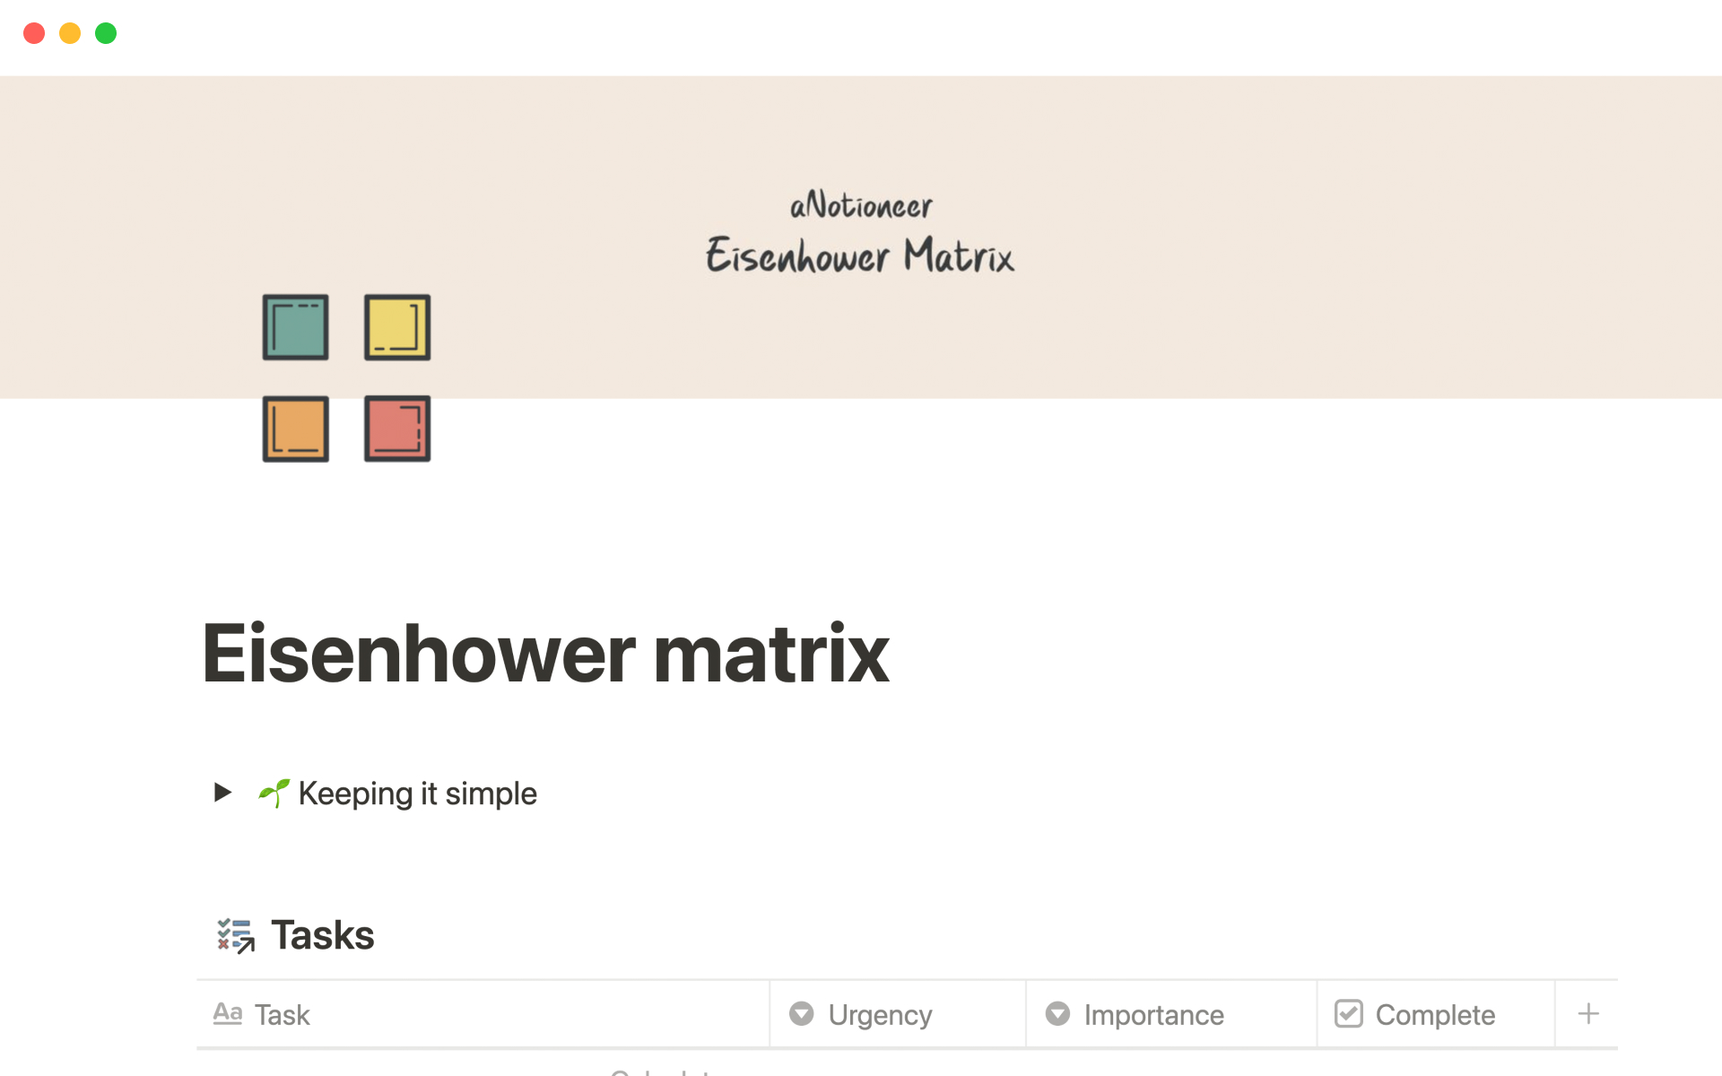Click the yellow square matrix color swatch

(x=395, y=328)
